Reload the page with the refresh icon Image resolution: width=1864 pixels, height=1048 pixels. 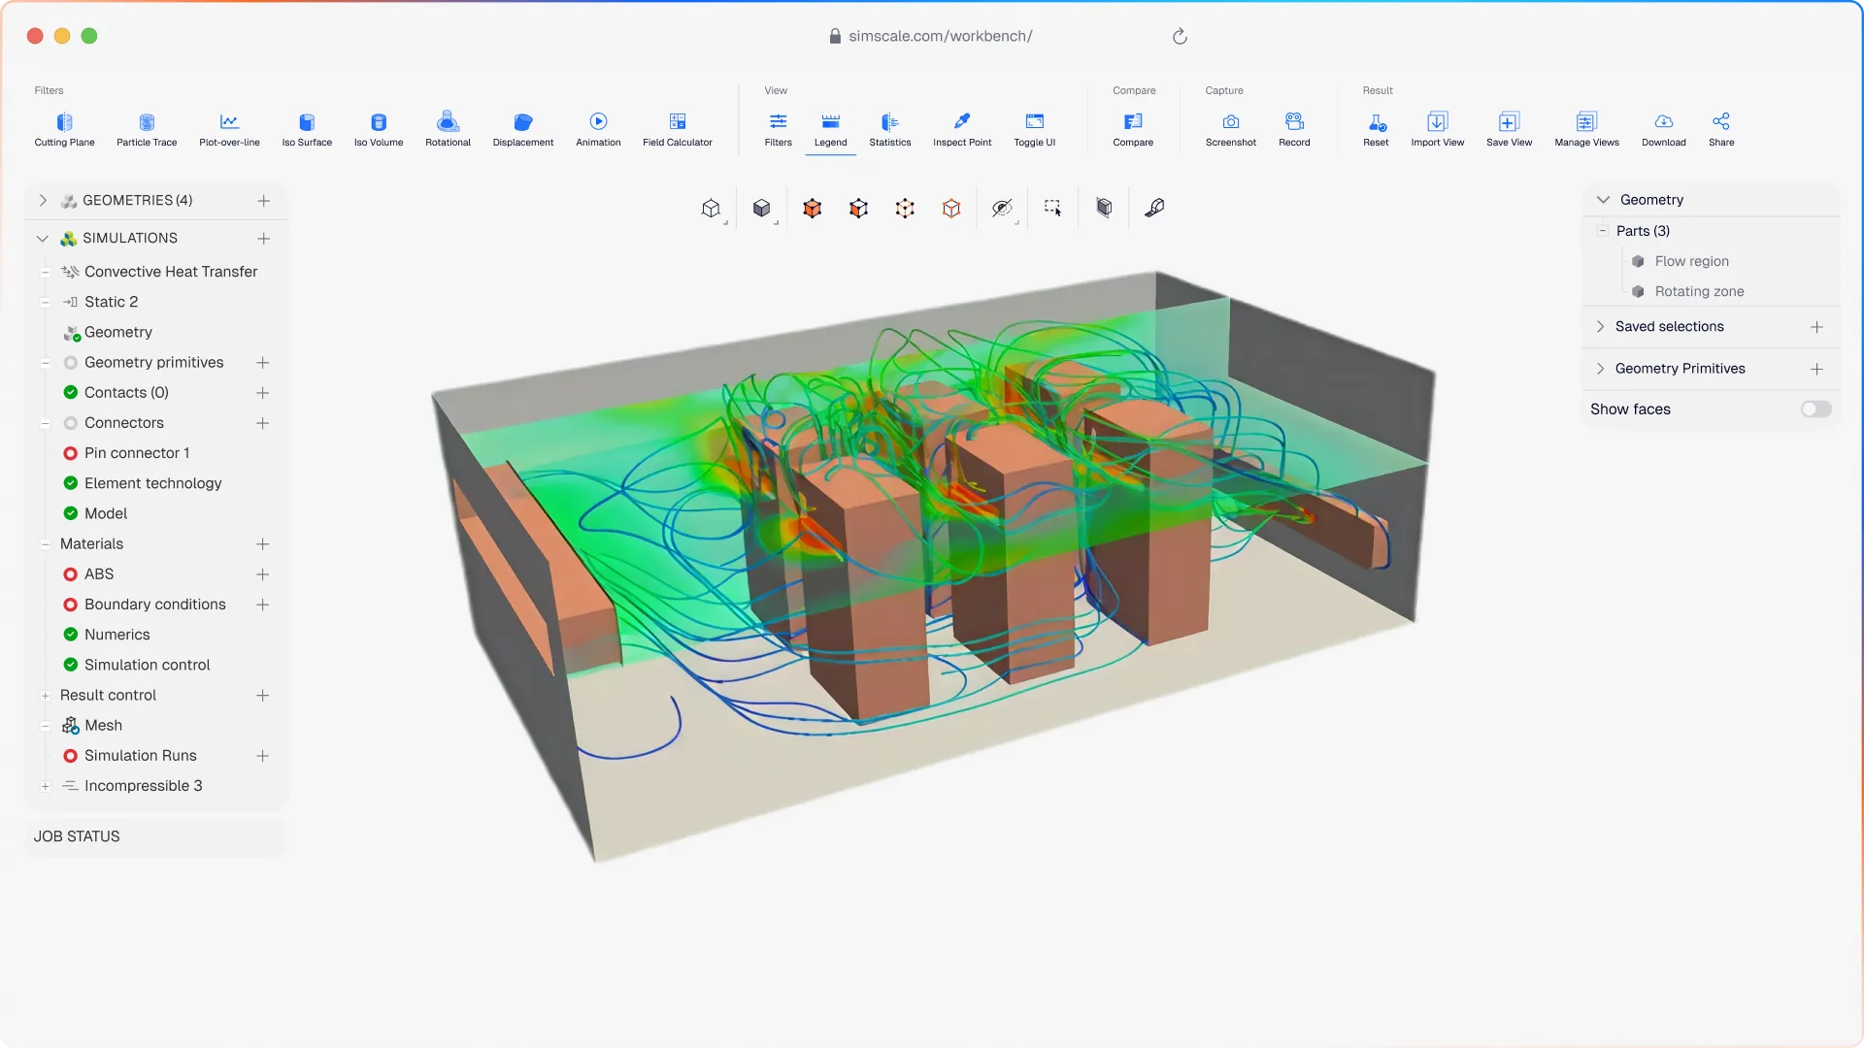[1180, 37]
